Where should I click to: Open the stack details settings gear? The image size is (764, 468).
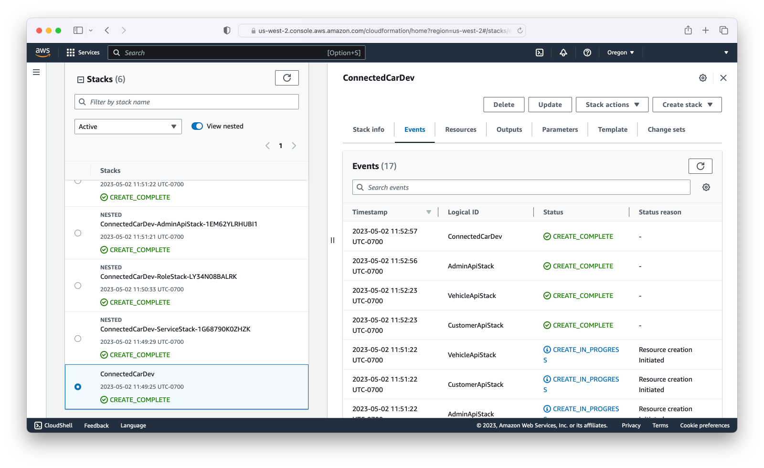point(703,78)
